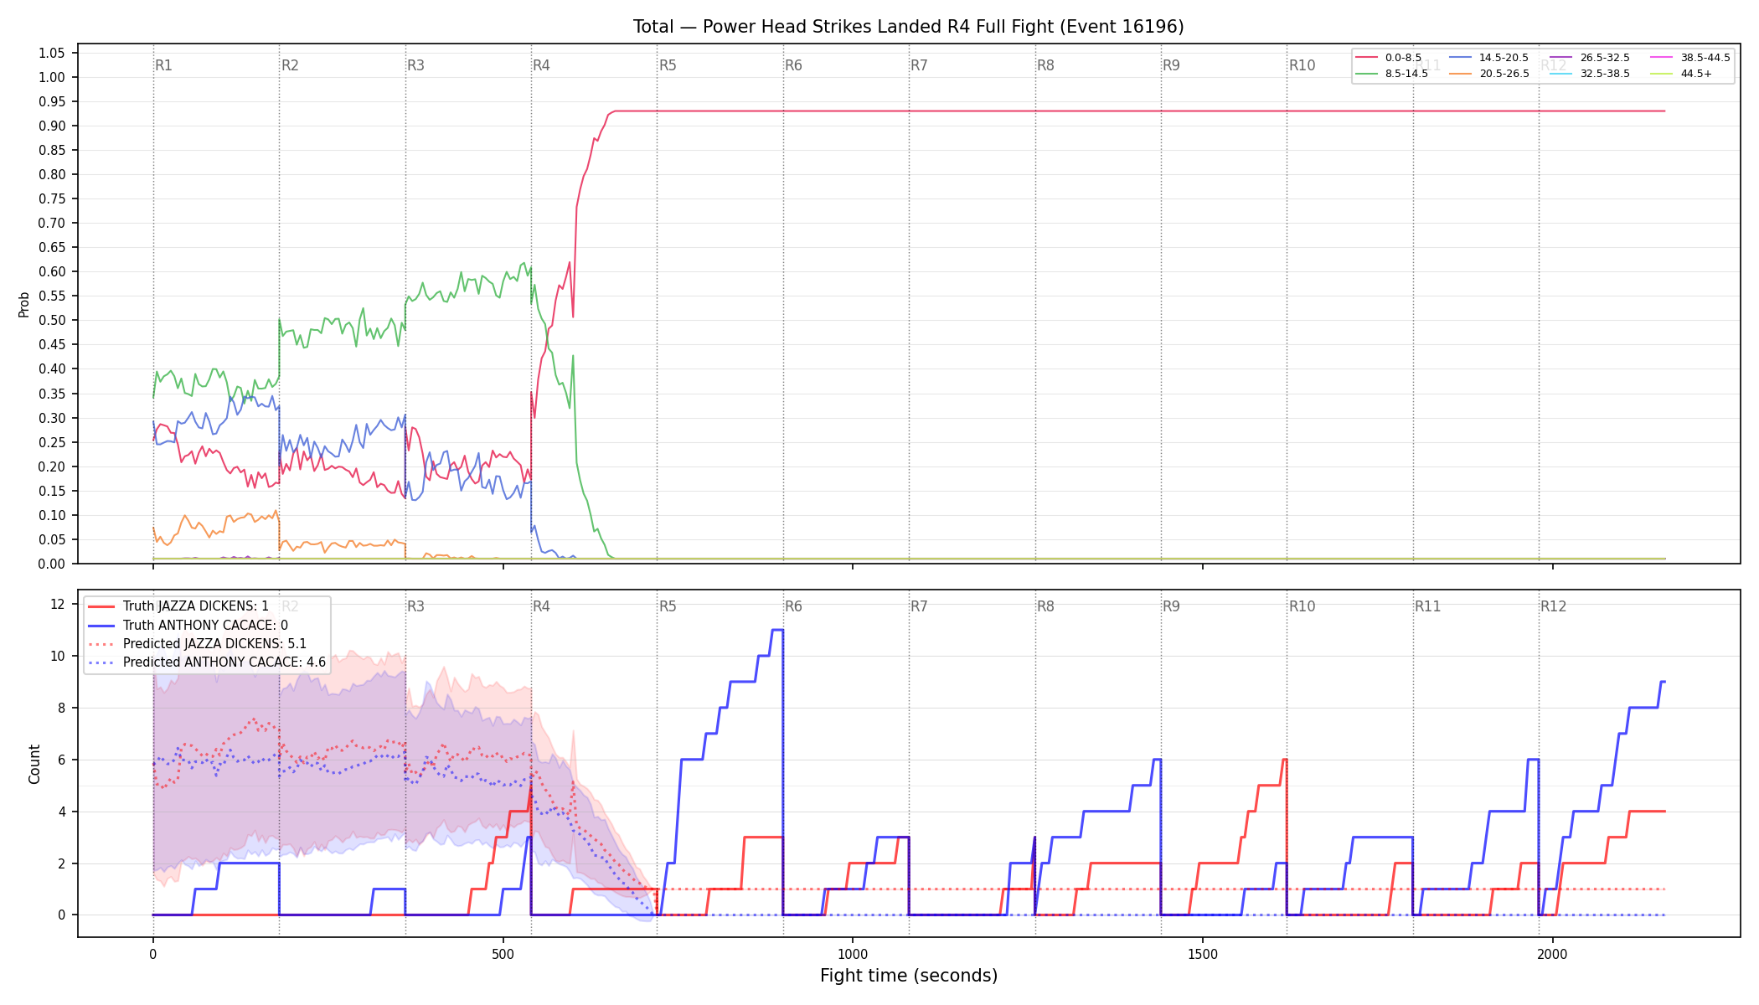Click the 'Fight time (seconds)' axis label
The width and height of the screenshot is (1759, 1005).
[909, 976]
